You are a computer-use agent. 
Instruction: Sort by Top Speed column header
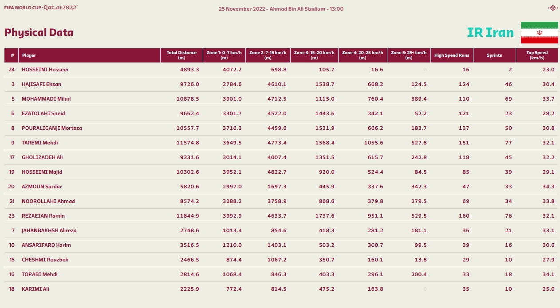pyautogui.click(x=537, y=55)
